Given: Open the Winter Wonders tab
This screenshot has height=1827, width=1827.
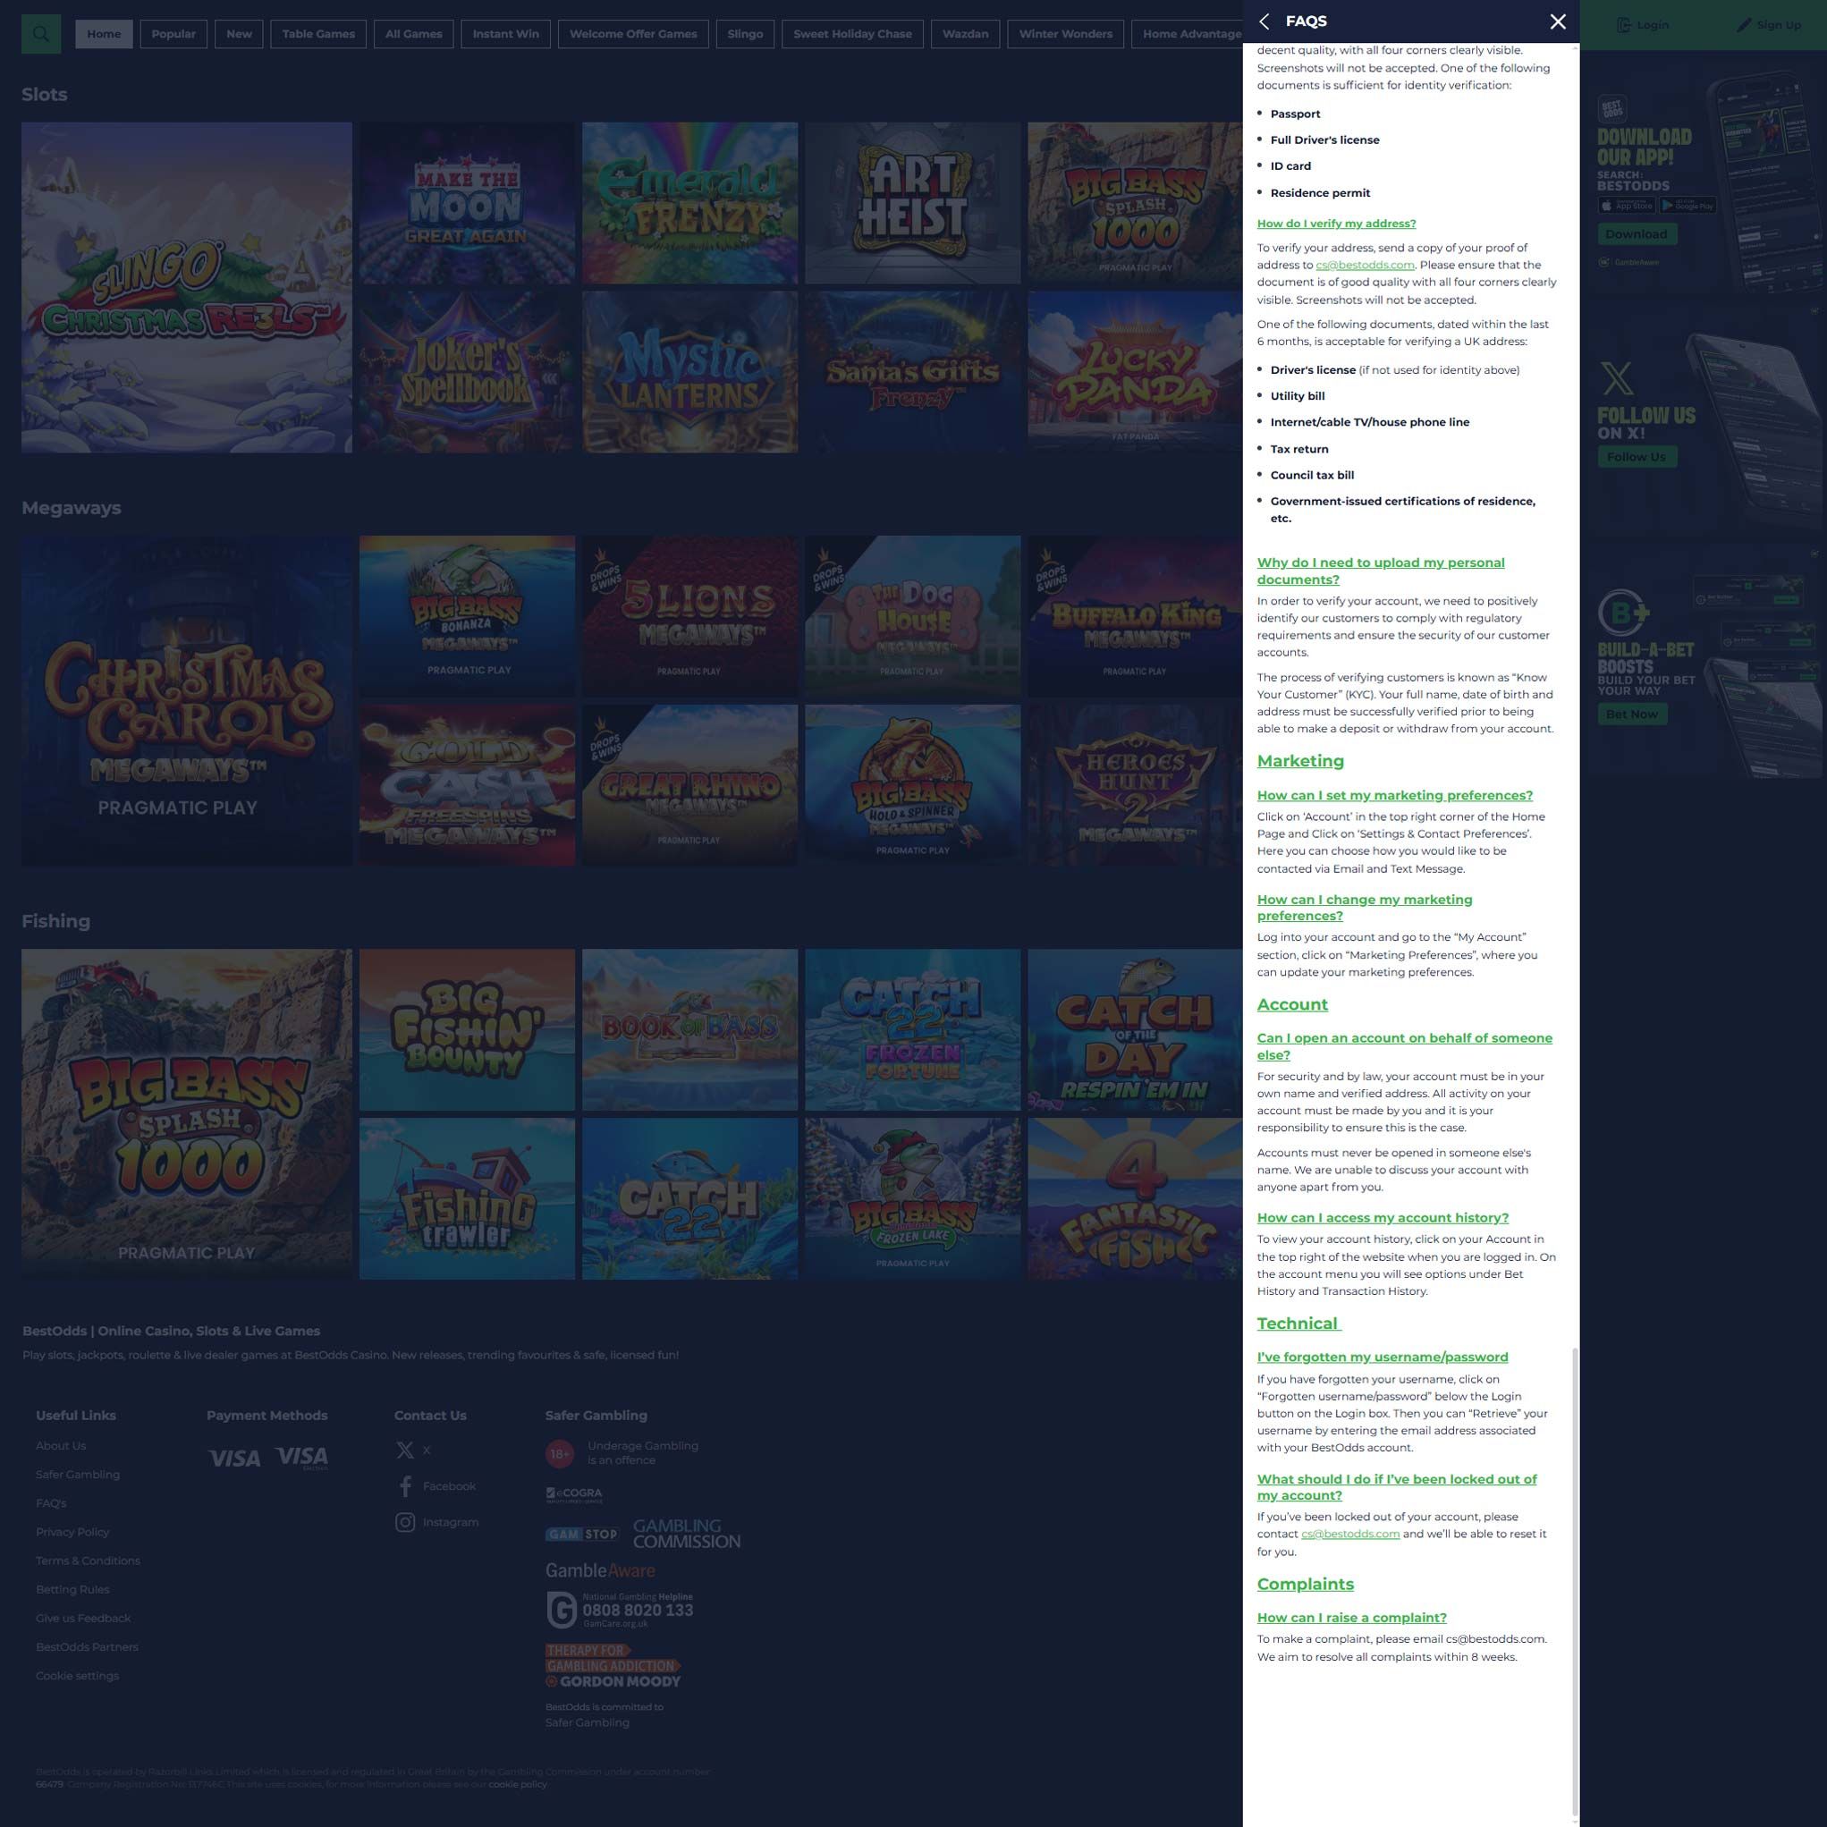Looking at the screenshot, I should (1065, 34).
